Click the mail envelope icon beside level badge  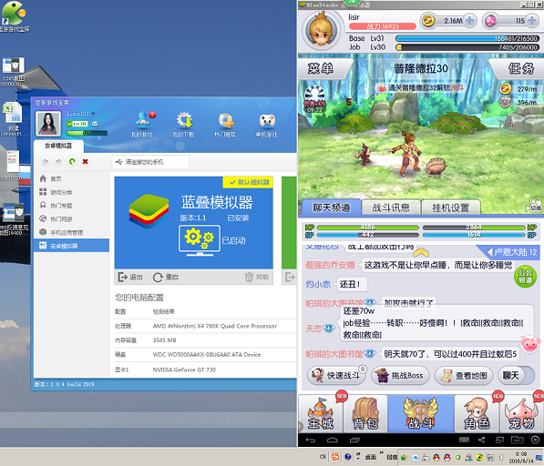coord(95,124)
